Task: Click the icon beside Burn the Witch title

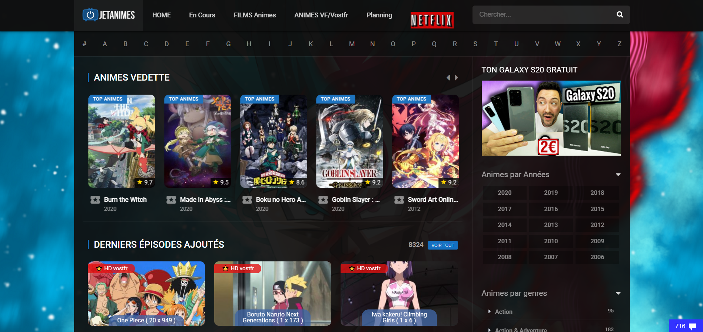Action: tap(95, 200)
